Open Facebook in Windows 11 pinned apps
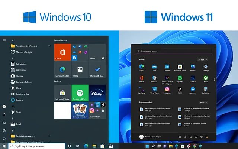The height and width of the screenshot is (149, 238). coord(193,90)
